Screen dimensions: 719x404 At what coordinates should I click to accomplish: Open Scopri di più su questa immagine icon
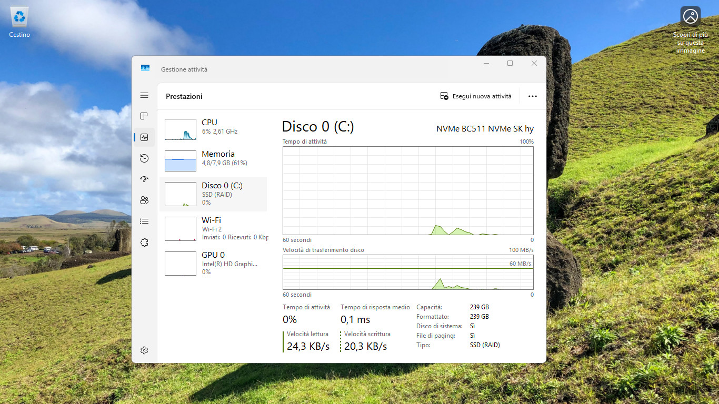pyautogui.click(x=690, y=29)
